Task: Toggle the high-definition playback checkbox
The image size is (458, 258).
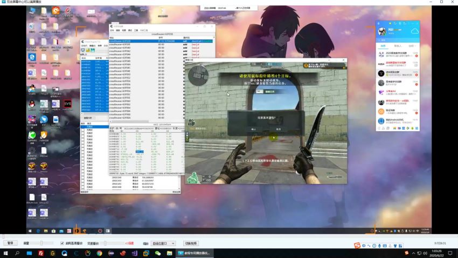Action: [62, 243]
